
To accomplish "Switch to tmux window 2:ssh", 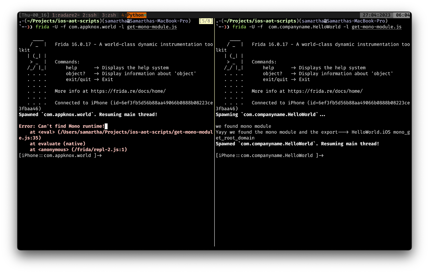I will (x=89, y=15).
